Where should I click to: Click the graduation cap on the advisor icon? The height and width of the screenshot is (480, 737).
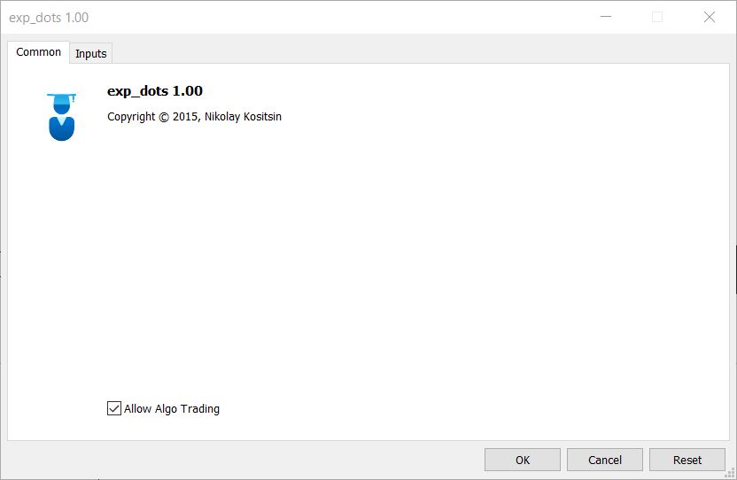point(62,97)
